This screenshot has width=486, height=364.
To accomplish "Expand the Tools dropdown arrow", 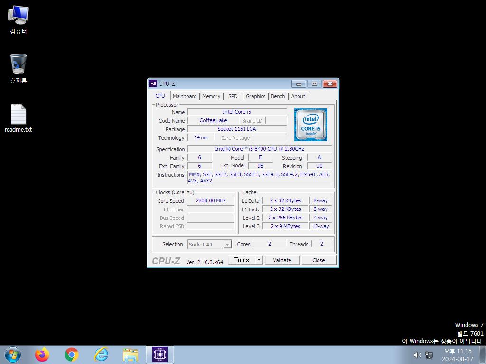I will click(x=259, y=260).
